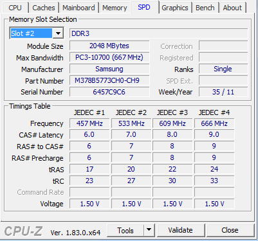Click the empty Registered field

223,57
